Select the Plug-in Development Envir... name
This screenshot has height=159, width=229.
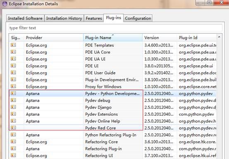coord(112,80)
